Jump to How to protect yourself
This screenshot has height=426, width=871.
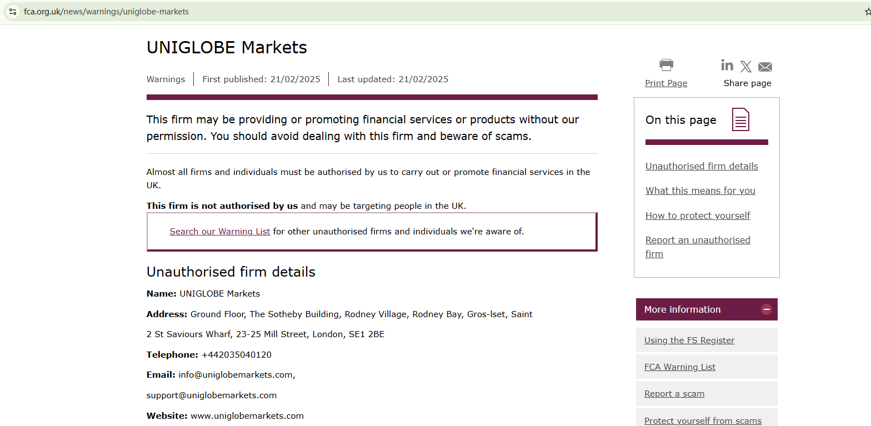(698, 215)
